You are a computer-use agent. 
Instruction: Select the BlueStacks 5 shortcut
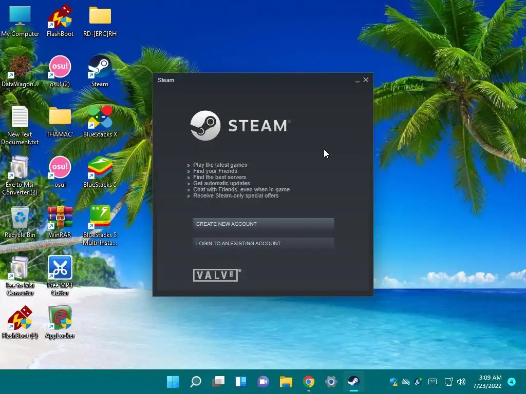tap(100, 171)
